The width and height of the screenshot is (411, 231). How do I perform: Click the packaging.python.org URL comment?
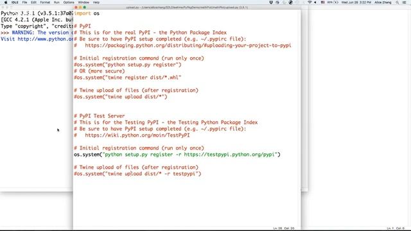[182, 46]
